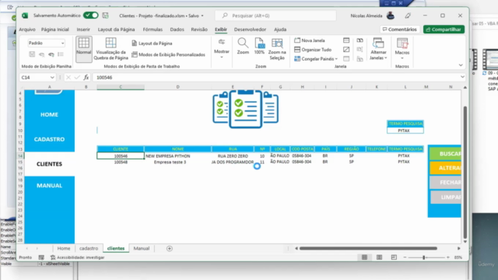This screenshot has width=498, height=280.
Task: Open the Name Box dropdown showing C14
Action: pos(52,78)
